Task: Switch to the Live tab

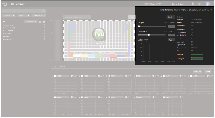Action: point(54,67)
